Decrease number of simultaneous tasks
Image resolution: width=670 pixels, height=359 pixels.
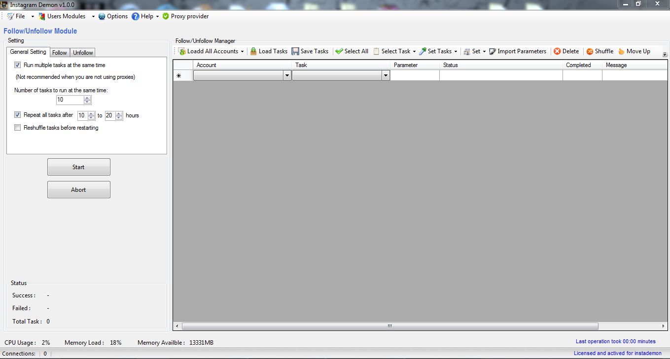tap(87, 102)
